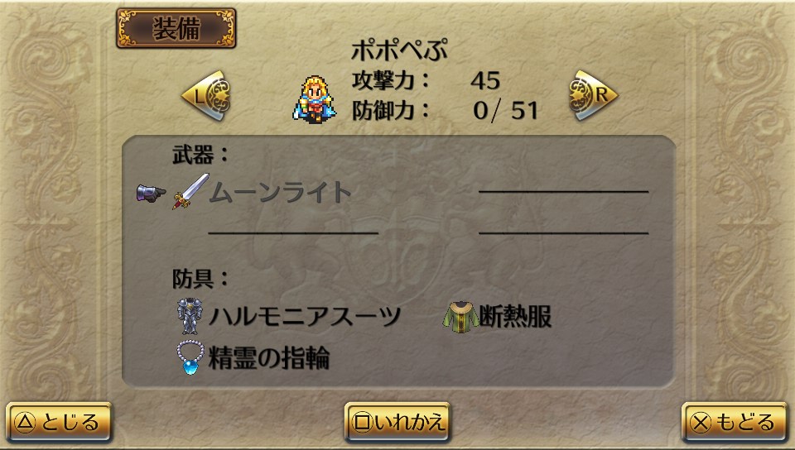Tap the もどる back button
This screenshot has height=450, width=795.
point(735,423)
